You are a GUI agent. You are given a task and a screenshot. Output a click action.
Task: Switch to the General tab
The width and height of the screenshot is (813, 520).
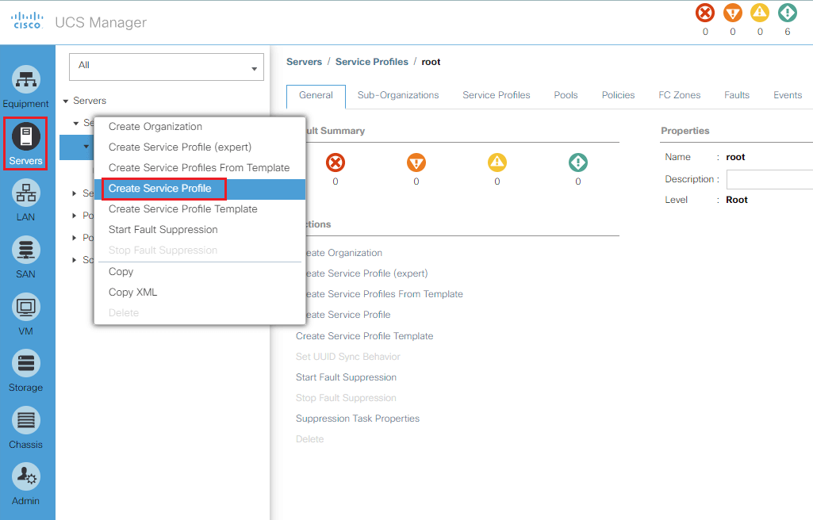(316, 96)
